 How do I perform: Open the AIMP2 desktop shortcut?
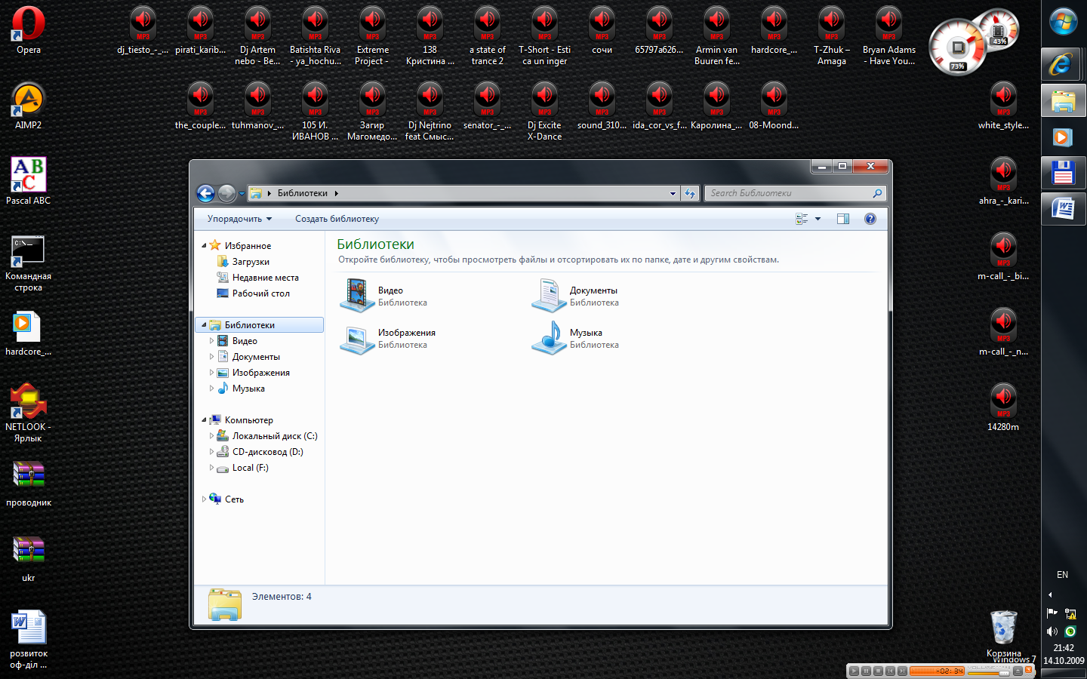(x=29, y=106)
